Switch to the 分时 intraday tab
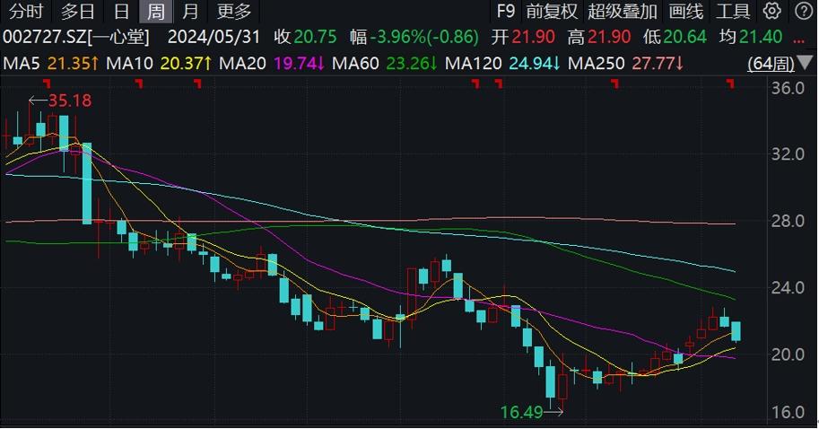Screen dimensions: 819x429 click(24, 12)
